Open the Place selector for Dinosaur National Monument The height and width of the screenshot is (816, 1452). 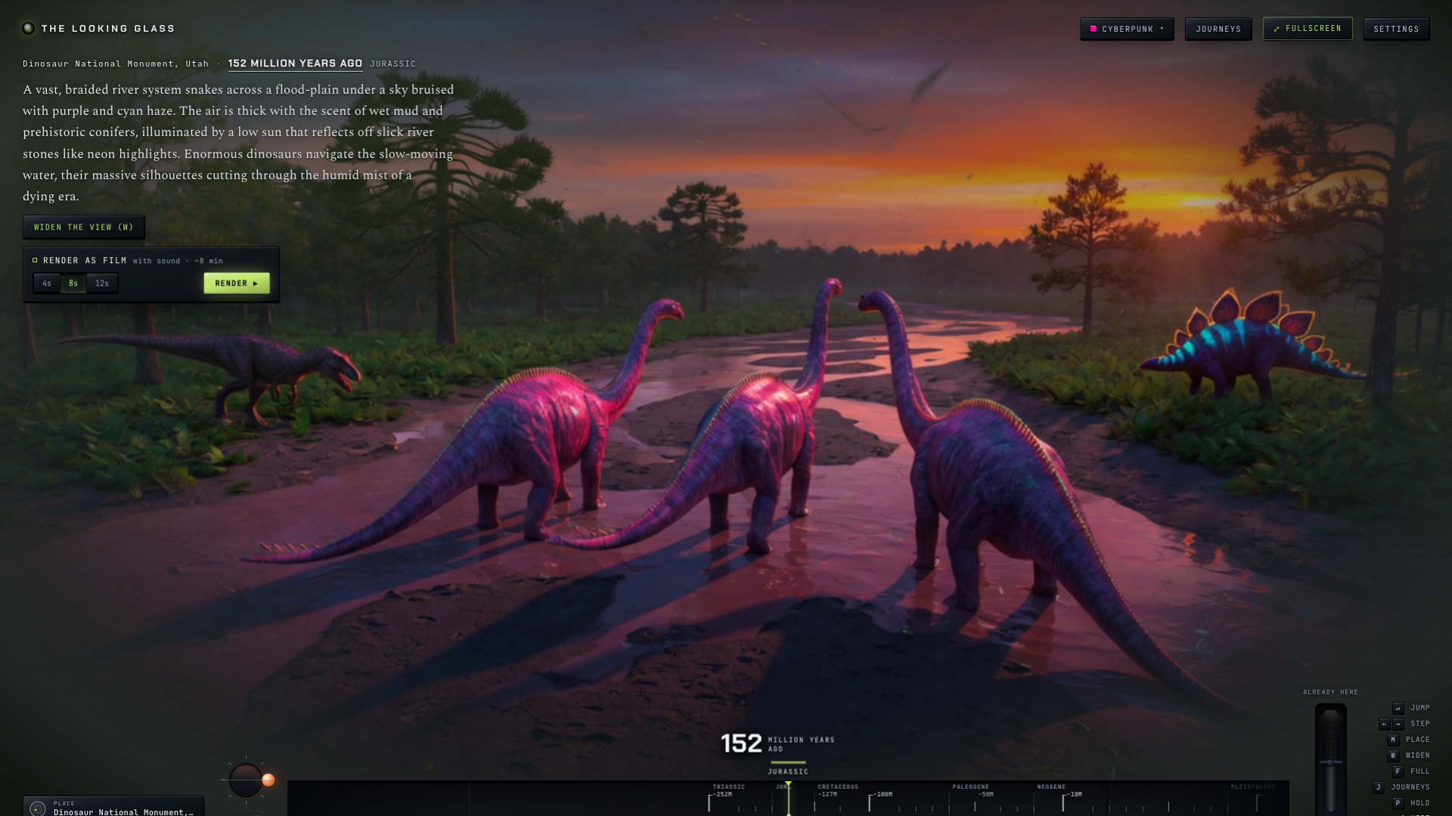[113, 807]
